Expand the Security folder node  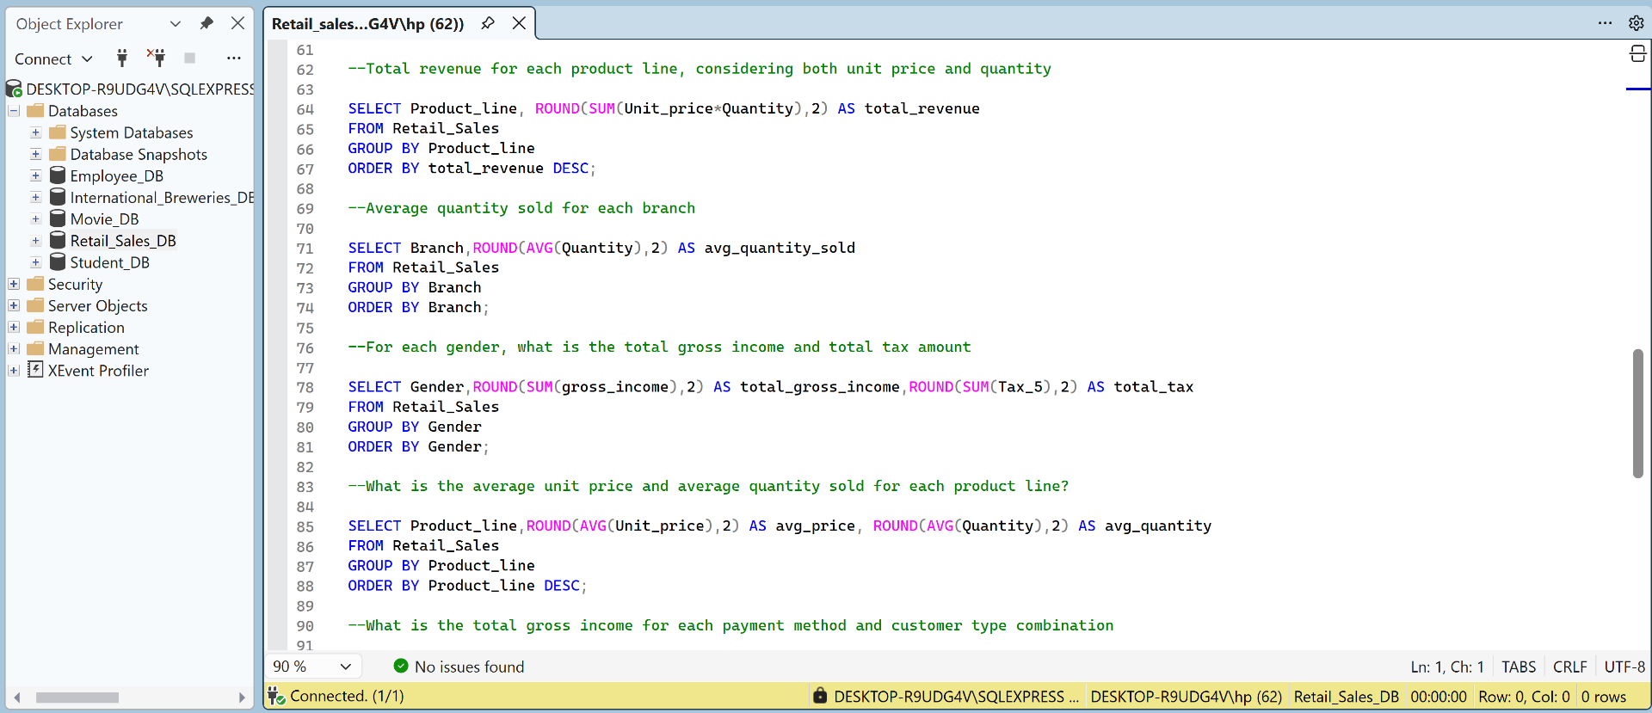pyautogui.click(x=14, y=284)
